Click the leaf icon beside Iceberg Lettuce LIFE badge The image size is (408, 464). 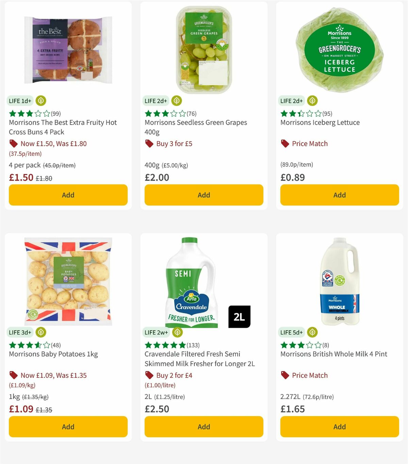coord(312,101)
